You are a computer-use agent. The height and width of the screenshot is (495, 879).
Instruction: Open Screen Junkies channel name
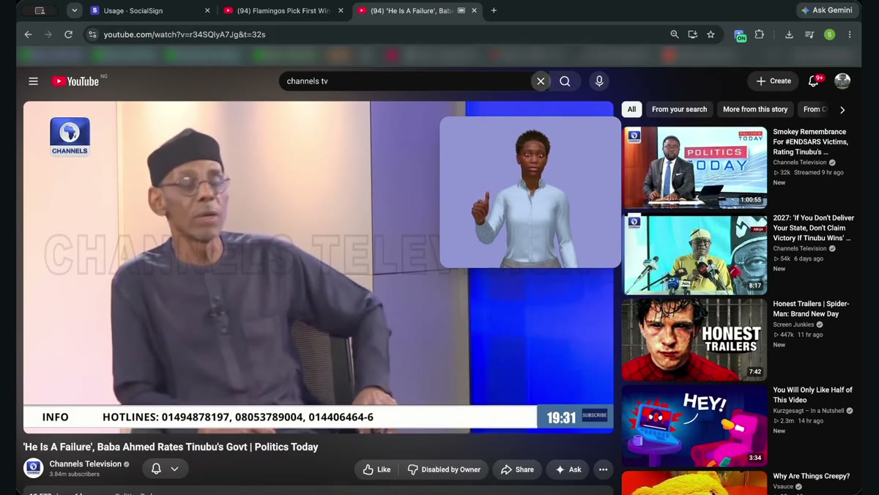click(x=793, y=324)
